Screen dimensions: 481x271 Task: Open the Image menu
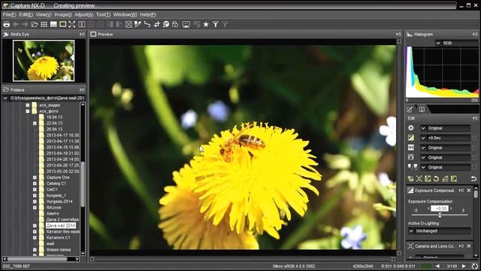pyautogui.click(x=63, y=14)
